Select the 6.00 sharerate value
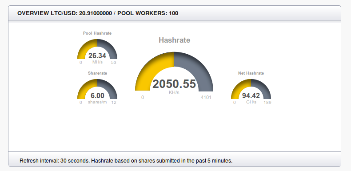This screenshot has height=171, width=351. click(97, 96)
